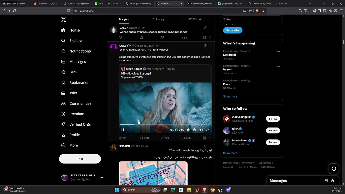View analytics of 2.5M views post
Screen dimensions: 345x194
tap(186, 138)
